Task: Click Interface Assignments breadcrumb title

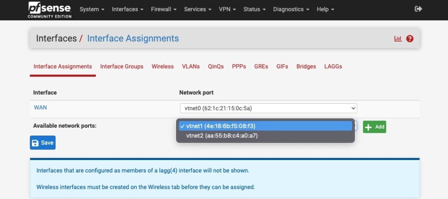Action: 133,38
